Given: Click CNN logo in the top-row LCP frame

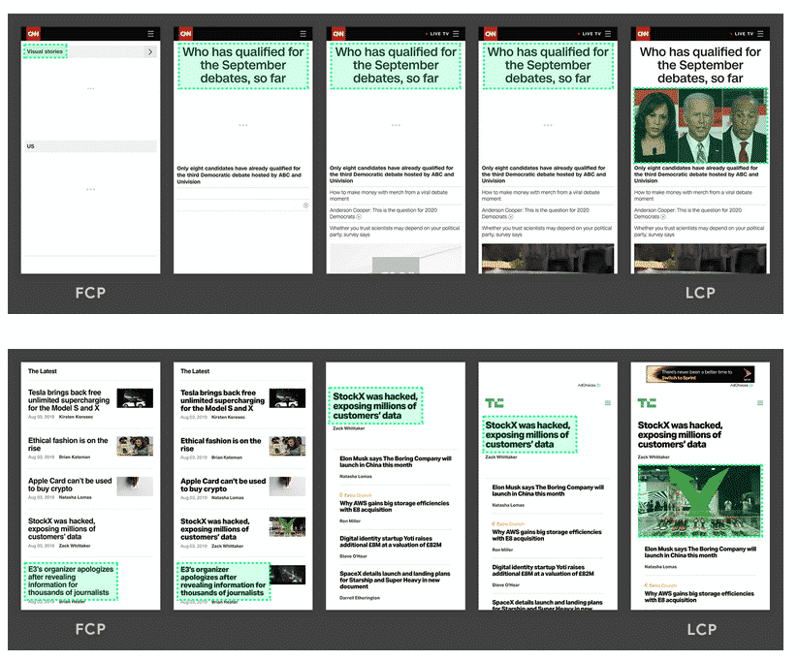Looking at the screenshot, I should click(x=642, y=34).
